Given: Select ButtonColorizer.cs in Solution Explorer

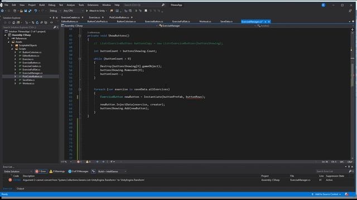Looking at the screenshot, I should tap(32, 52).
